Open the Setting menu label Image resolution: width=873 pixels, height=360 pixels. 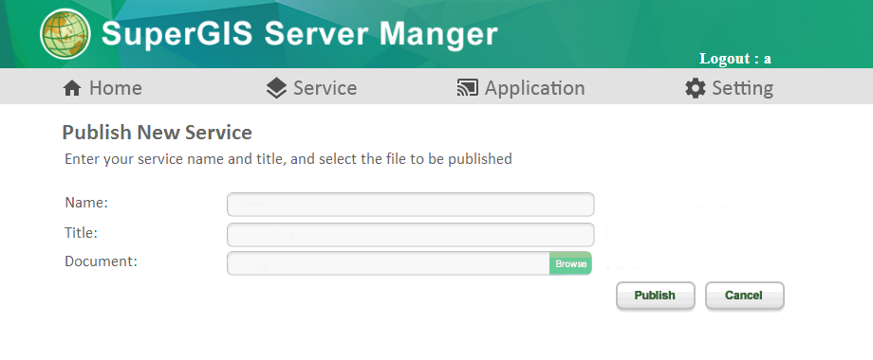(743, 88)
